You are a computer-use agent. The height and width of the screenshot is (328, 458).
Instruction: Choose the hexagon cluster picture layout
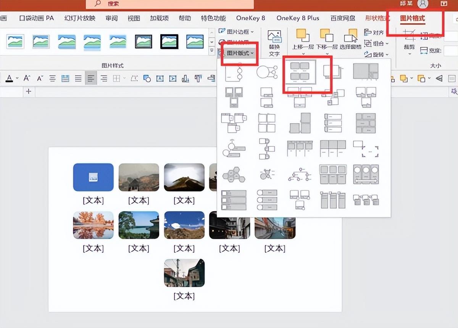pos(234,175)
